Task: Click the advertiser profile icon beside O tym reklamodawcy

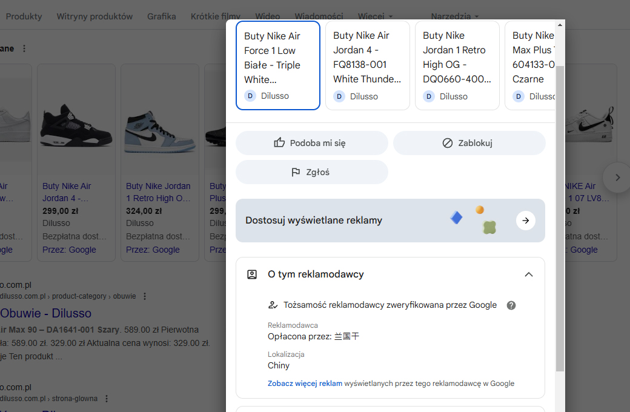Action: coord(252,274)
